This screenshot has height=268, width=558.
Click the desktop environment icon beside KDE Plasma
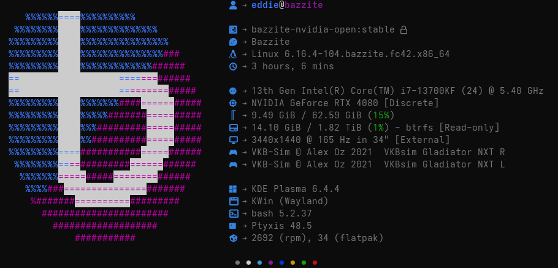click(233, 189)
